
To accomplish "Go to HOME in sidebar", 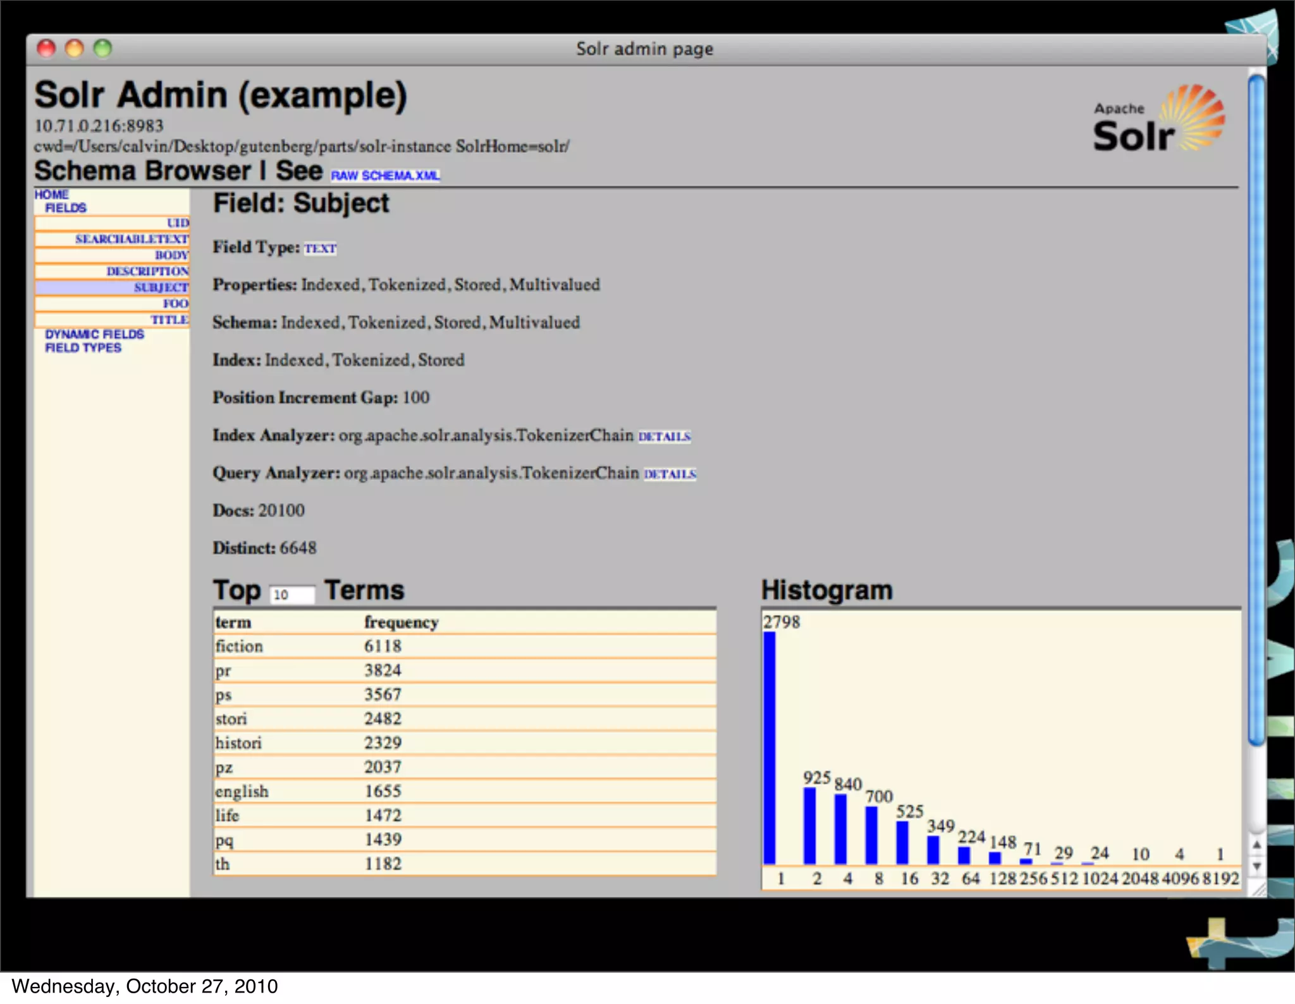I will tap(51, 194).
